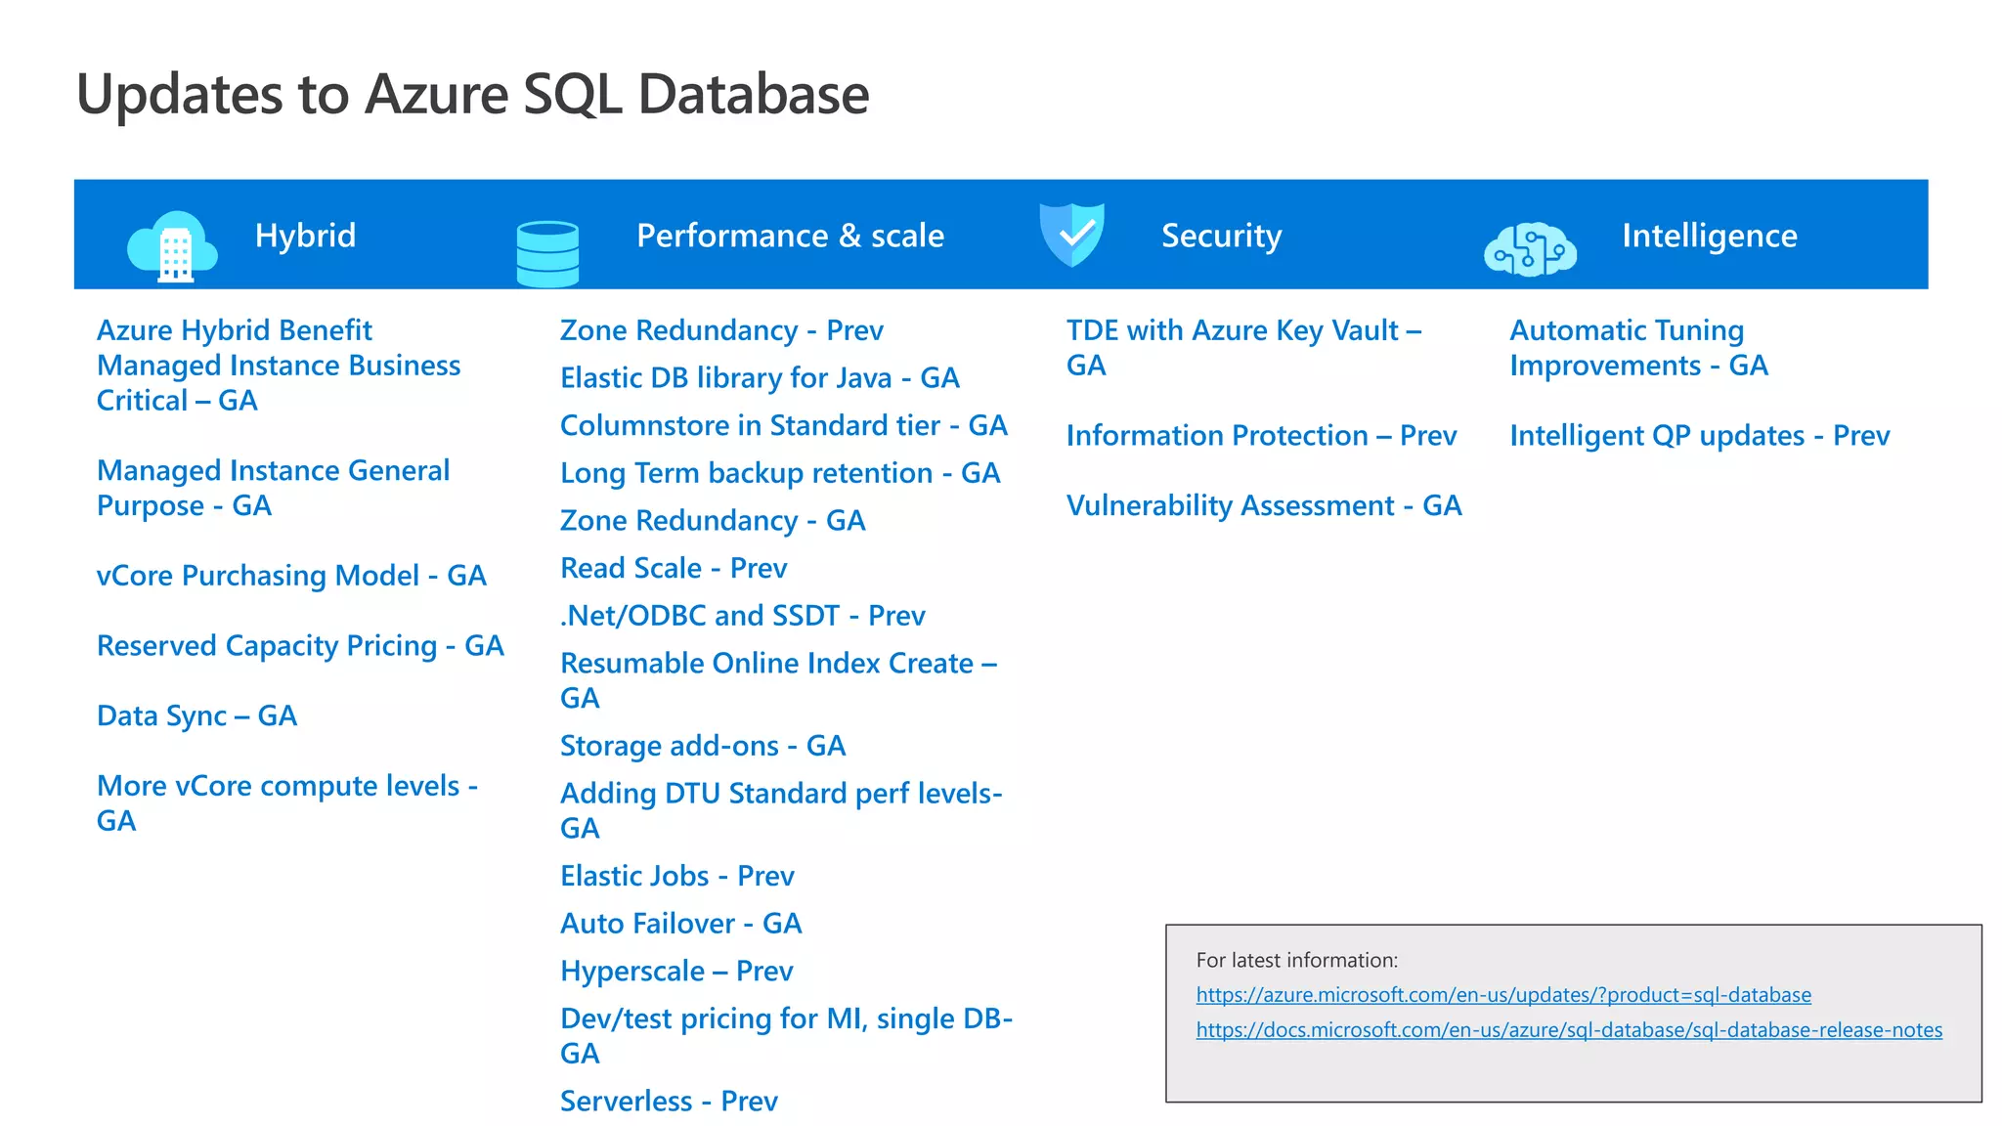Screen dimensions: 2002x1126
Task: Select the Intelligence column header
Action: [x=1709, y=236]
